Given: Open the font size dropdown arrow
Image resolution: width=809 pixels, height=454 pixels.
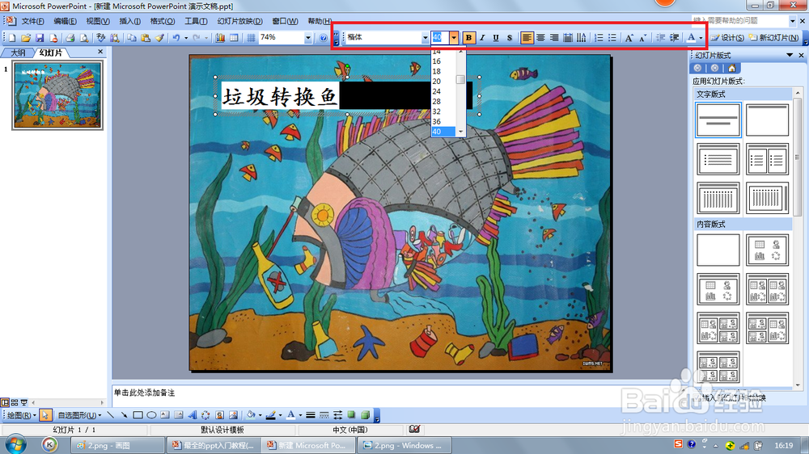Looking at the screenshot, I should point(454,38).
